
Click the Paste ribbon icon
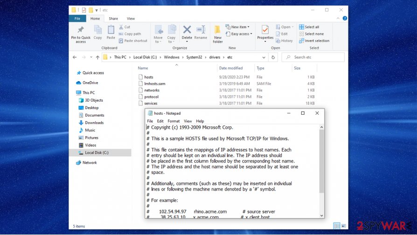111,30
